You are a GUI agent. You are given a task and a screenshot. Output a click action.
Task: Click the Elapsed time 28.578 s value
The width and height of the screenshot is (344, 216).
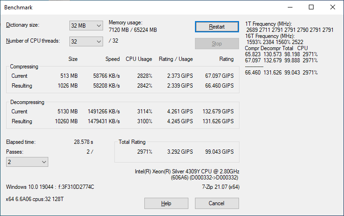point(83,142)
